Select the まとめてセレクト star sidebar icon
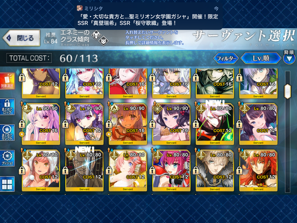The width and height of the screenshot is (297, 223). coord(7,132)
